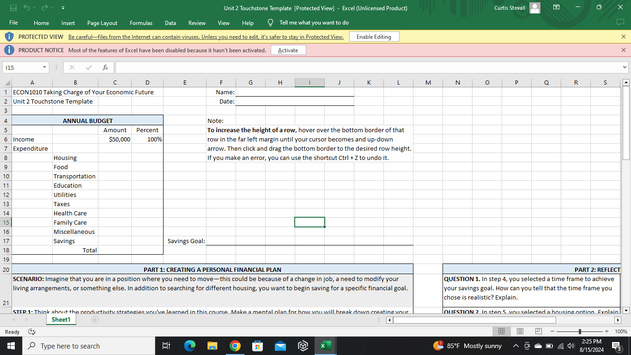Select the cell containing $50,000
Screen dimensions: 631x355
115,139
